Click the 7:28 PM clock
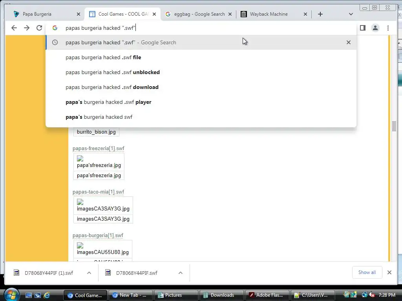402x301 pixels. pyautogui.click(x=387, y=295)
